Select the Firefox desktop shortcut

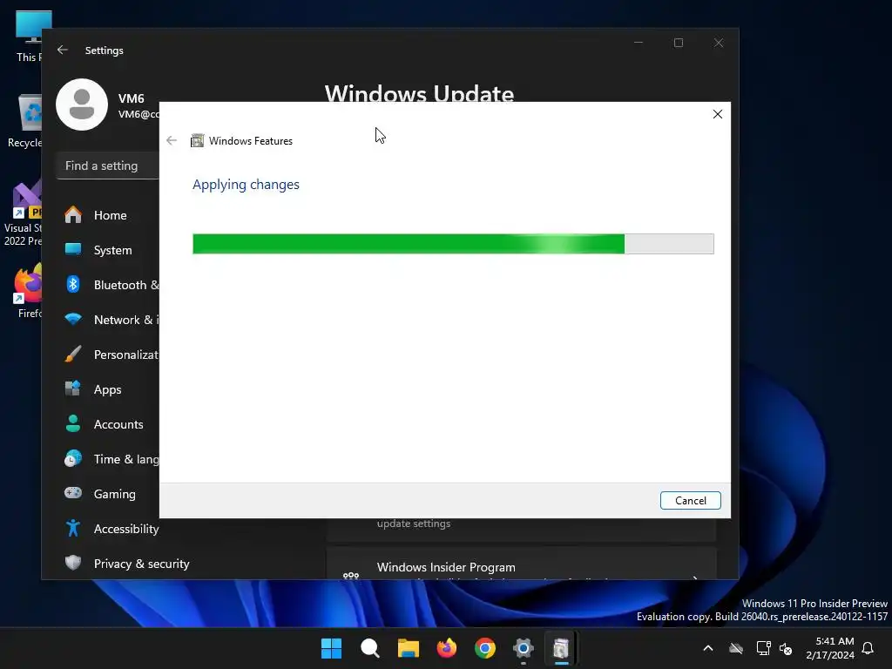pos(27,291)
